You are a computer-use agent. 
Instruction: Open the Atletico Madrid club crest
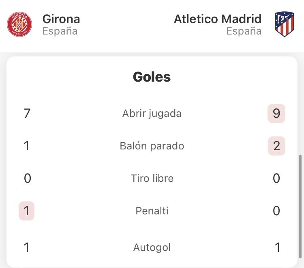(285, 24)
